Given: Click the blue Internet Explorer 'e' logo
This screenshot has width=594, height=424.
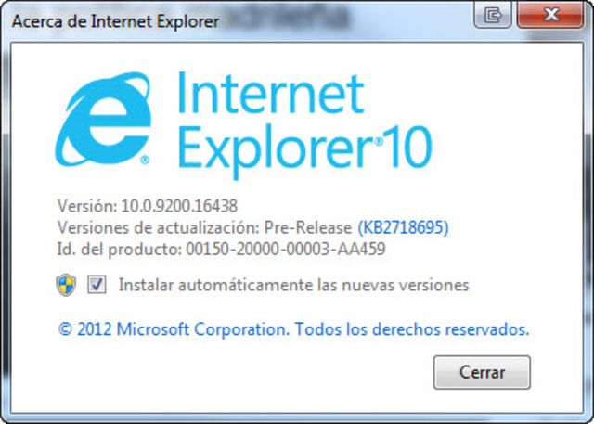Looking at the screenshot, I should tap(103, 120).
